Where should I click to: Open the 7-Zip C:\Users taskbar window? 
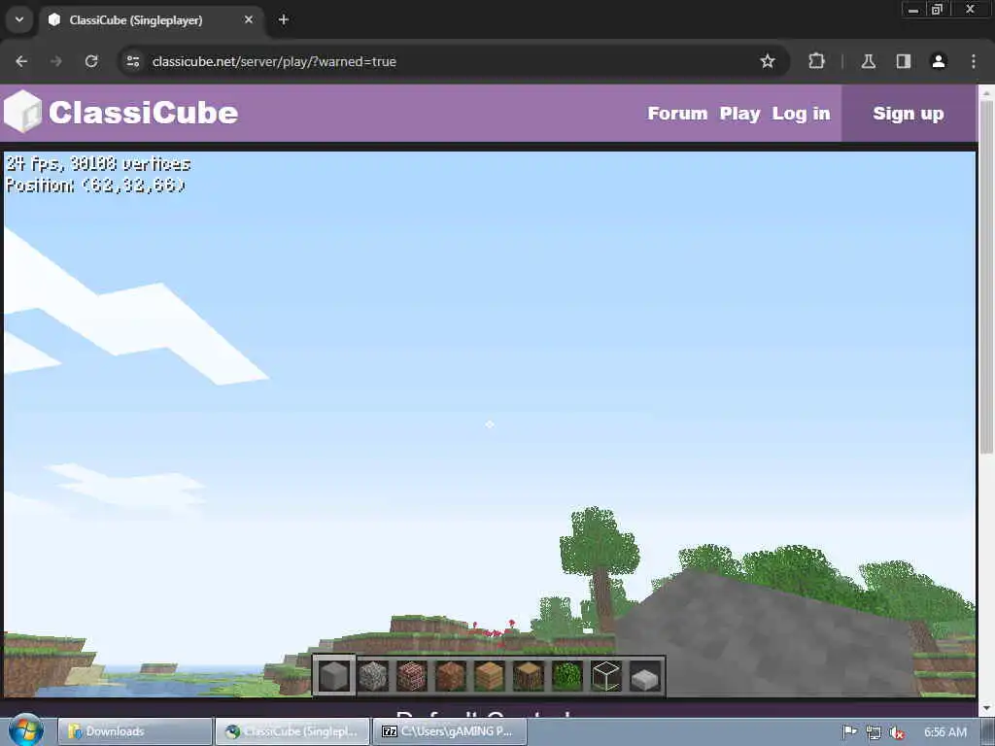click(449, 731)
